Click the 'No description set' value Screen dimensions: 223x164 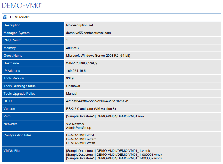[79, 25]
